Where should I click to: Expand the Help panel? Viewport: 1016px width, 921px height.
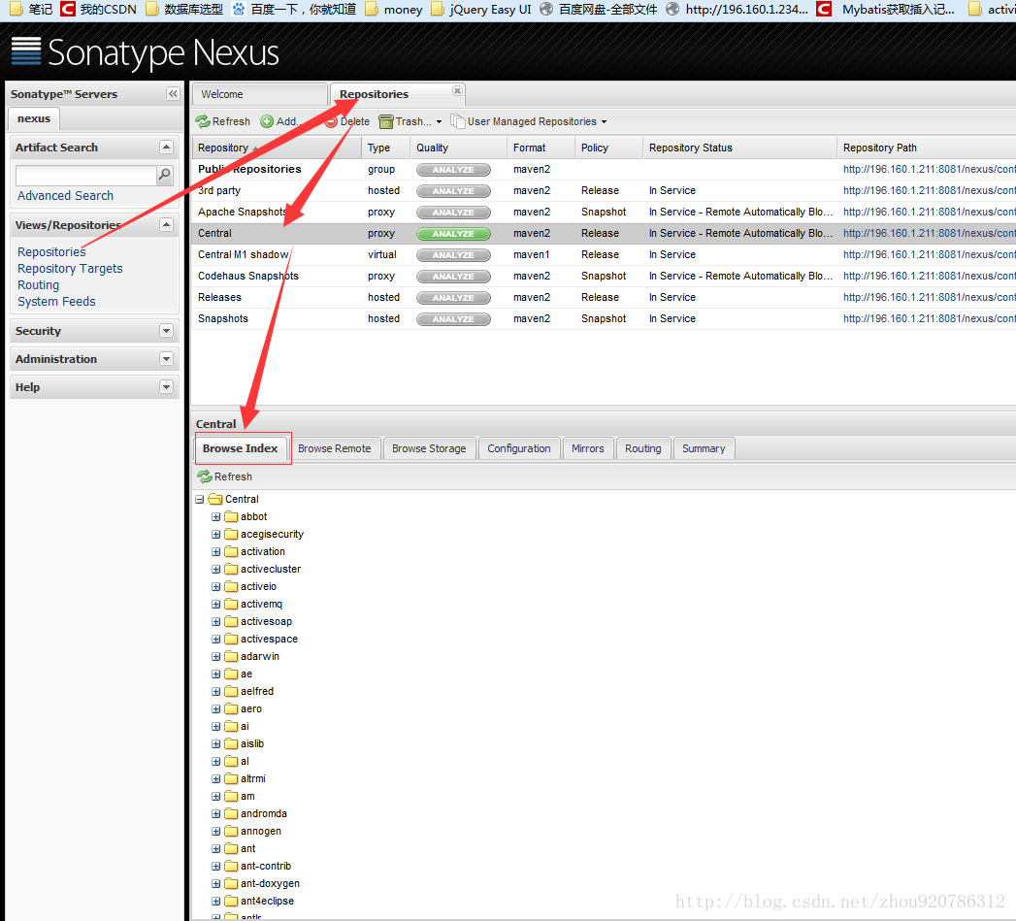point(167,387)
